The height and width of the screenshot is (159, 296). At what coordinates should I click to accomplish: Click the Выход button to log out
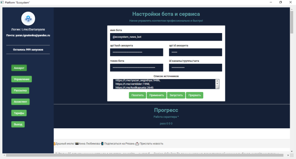(19, 124)
